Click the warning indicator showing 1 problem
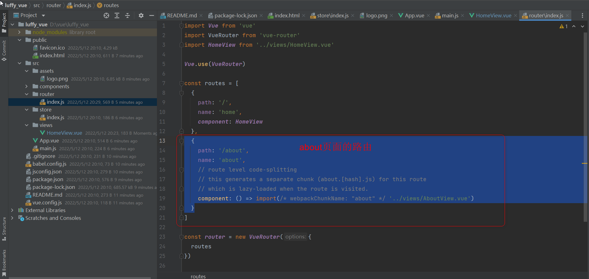 pyautogui.click(x=563, y=26)
